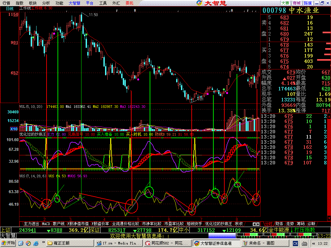Open the 工具 menu
The width and height of the screenshot is (331, 248).
[103, 3]
